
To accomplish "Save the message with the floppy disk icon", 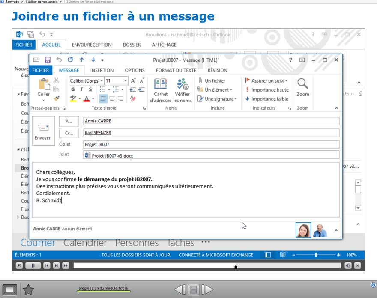I will pos(48,60).
